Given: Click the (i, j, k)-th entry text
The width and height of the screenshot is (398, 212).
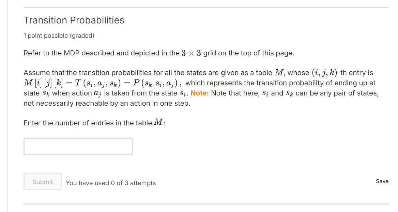Looking at the screenshot, I should point(341,72).
